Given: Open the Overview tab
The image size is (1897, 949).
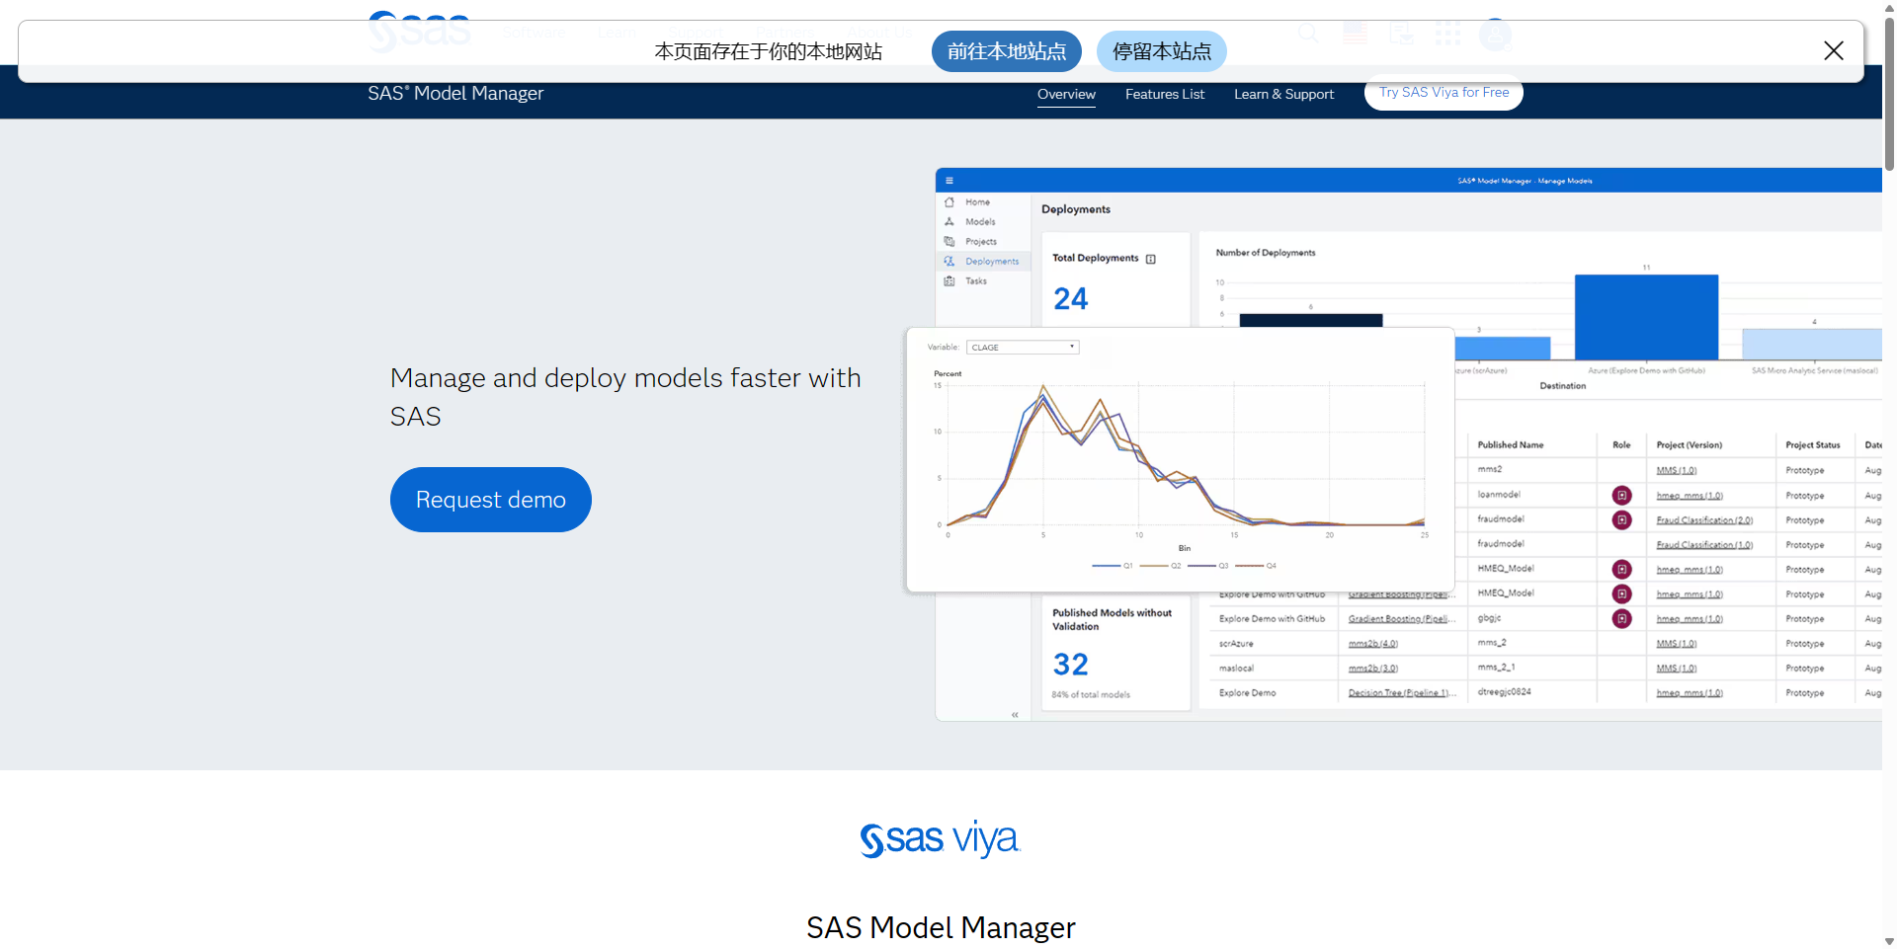Looking at the screenshot, I should click(1066, 94).
